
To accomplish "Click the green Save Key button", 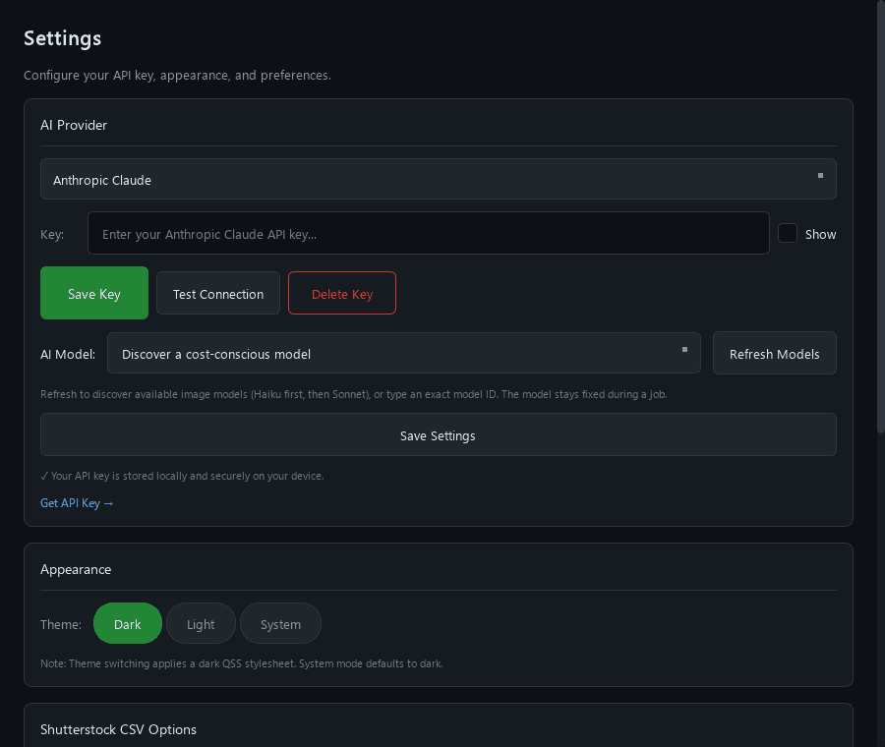I will (x=94, y=293).
